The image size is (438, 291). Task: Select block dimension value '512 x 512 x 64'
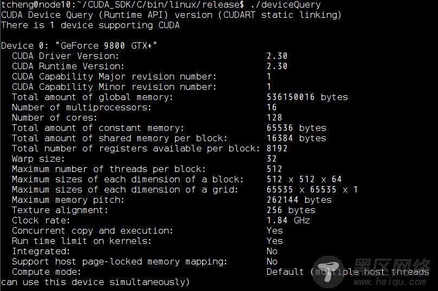pos(304,180)
